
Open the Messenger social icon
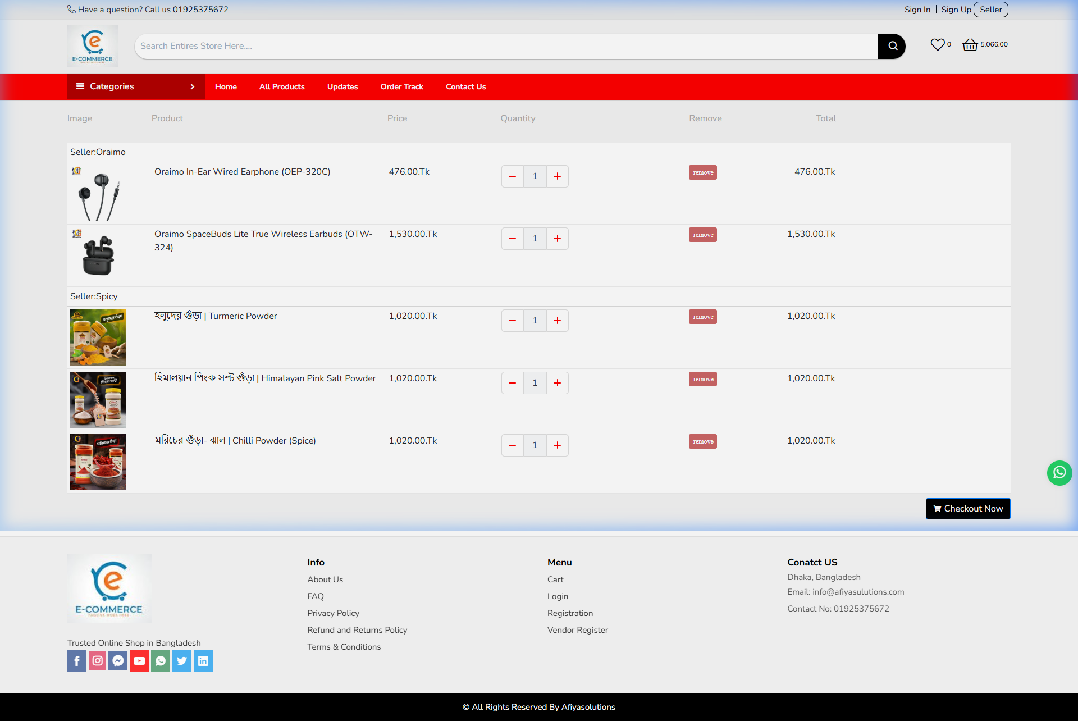point(118,661)
